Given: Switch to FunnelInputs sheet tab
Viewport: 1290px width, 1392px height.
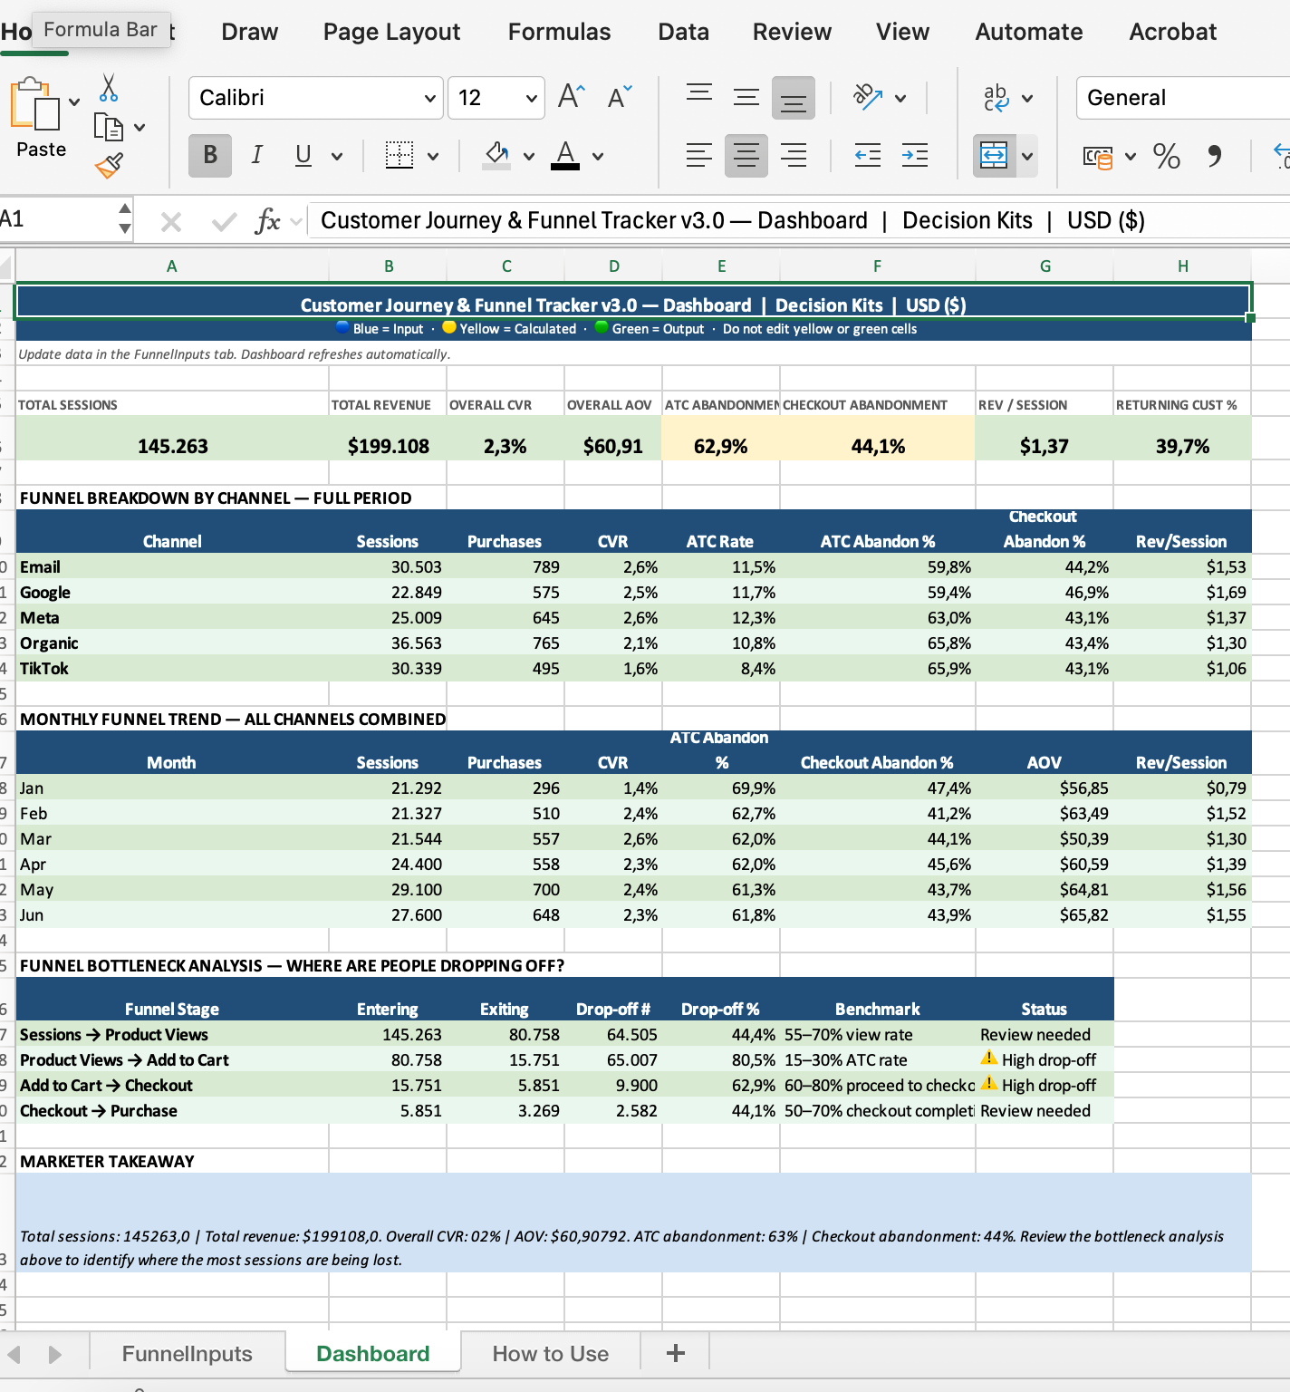Looking at the screenshot, I should (x=188, y=1353).
